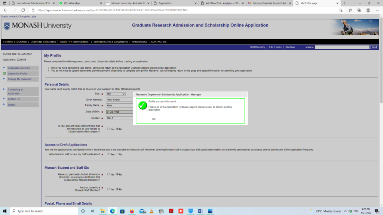Open Staff Directory link

pos(257,47)
